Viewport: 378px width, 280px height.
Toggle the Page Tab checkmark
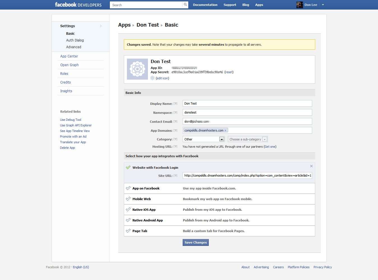[128, 231]
